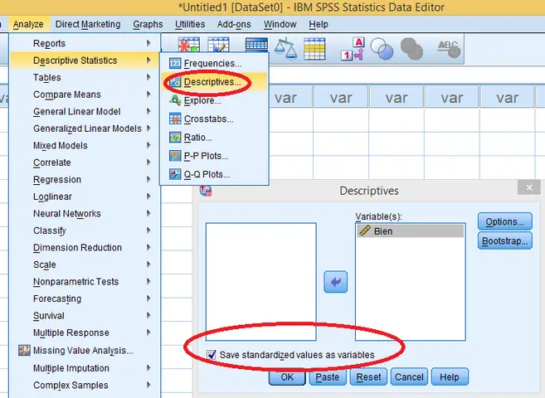Viewport: 545px width, 398px height.
Task: Click Cancel in Descriptives dialog
Action: (409, 376)
